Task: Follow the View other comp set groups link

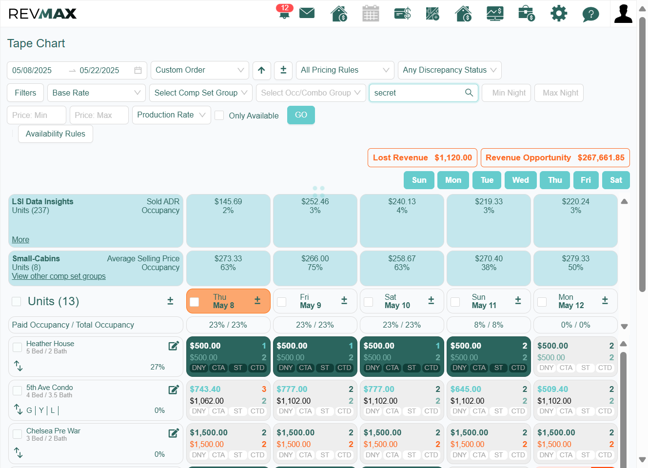Action: 59,276
